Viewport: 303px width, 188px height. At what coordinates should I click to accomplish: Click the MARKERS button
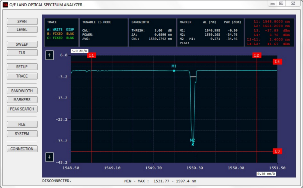click(22, 100)
